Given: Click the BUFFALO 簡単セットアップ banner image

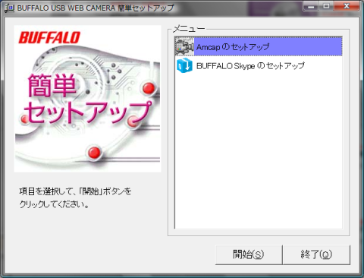Looking at the screenshot, I should [87, 99].
